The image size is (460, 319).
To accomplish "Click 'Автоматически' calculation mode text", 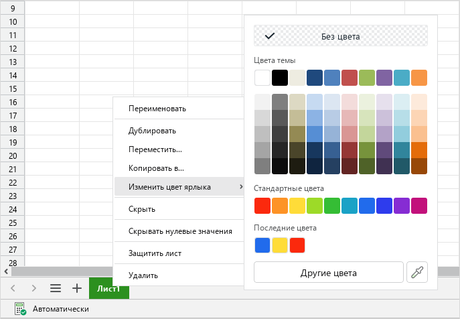I will [61, 309].
